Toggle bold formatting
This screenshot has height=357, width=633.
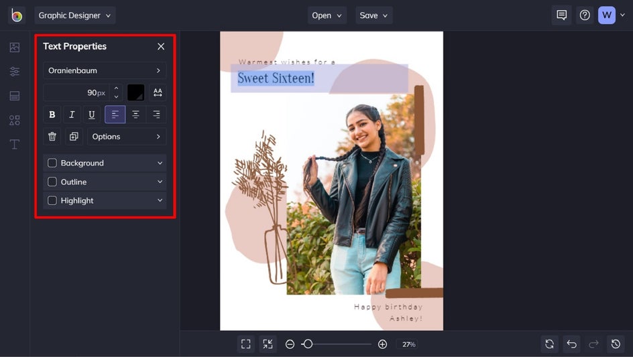click(52, 115)
